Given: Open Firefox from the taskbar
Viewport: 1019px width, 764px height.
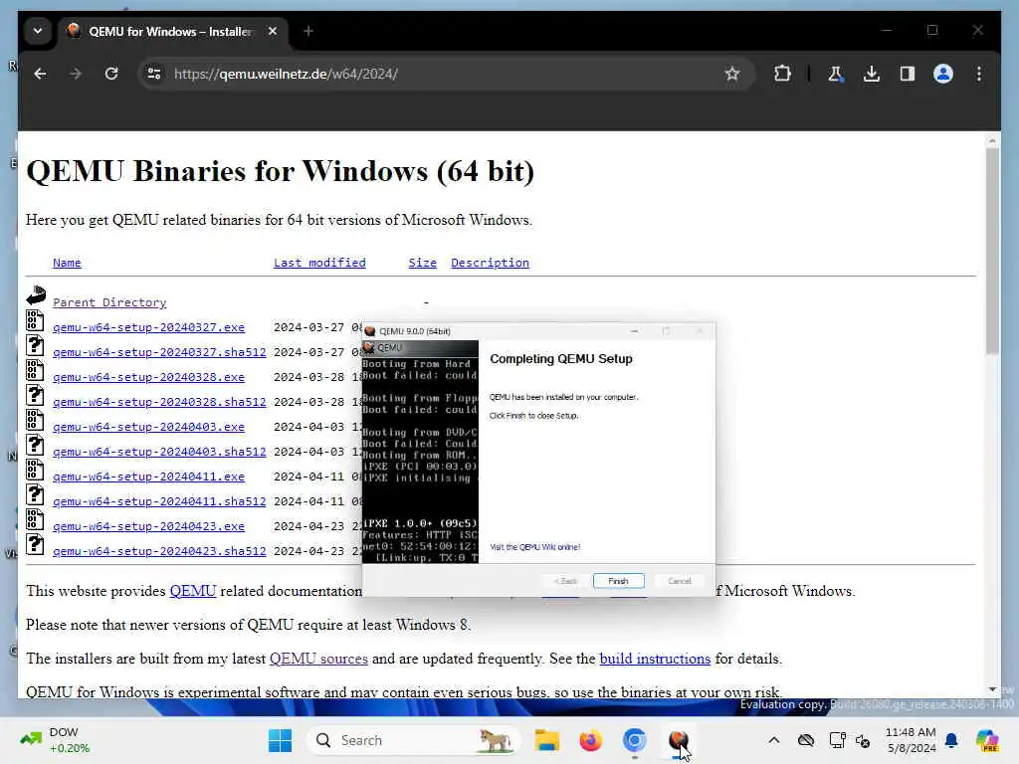Looking at the screenshot, I should point(590,740).
